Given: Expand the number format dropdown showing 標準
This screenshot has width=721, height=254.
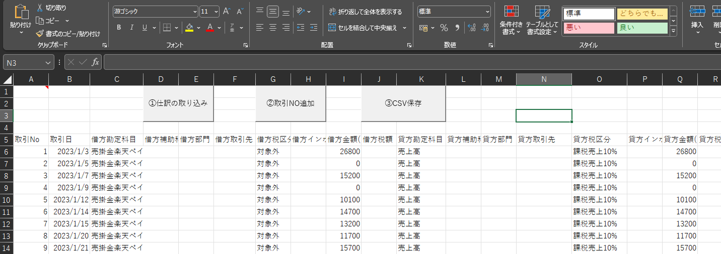Looking at the screenshot, I should [487, 11].
